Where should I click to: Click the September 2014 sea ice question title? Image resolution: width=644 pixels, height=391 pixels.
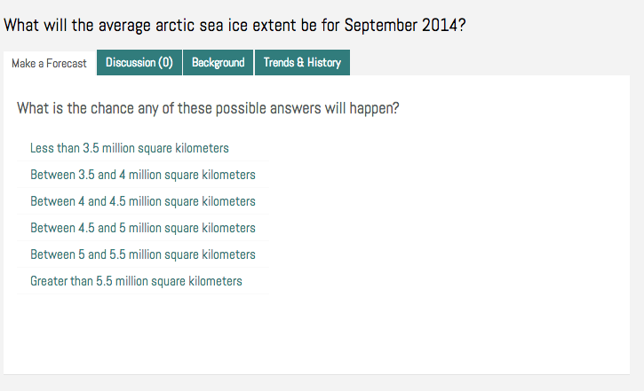click(x=235, y=26)
